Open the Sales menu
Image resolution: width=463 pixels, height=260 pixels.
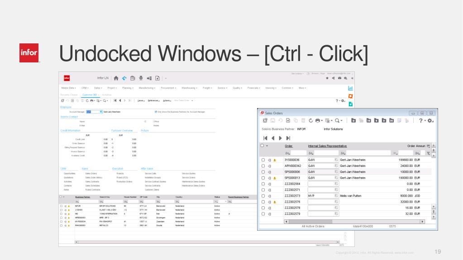[98, 88]
